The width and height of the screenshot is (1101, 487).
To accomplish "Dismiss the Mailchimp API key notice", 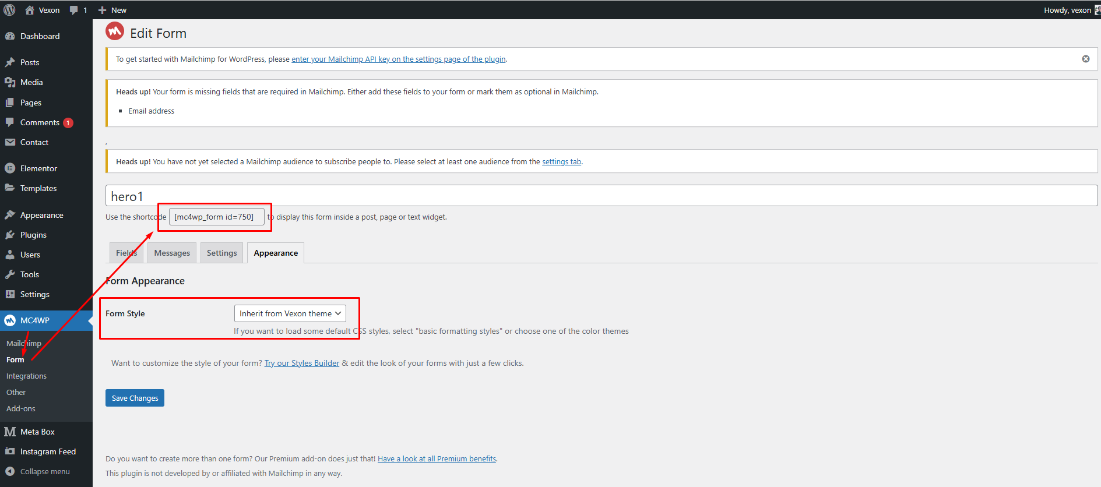I will pos(1086,59).
